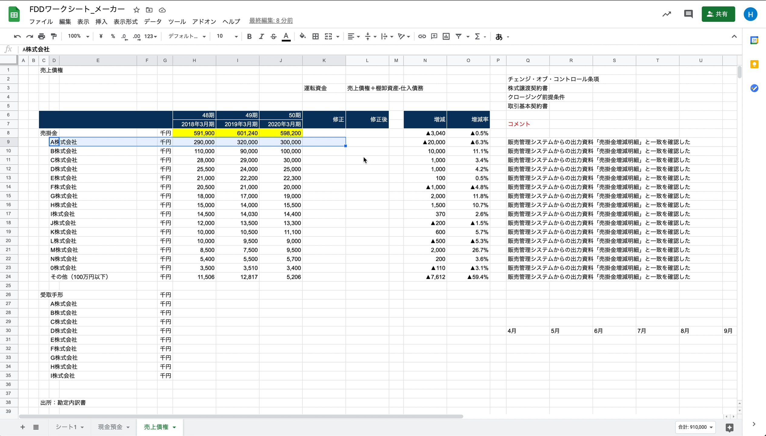Apply currency format with yen icon
This screenshot has width=766, height=436.
pyautogui.click(x=101, y=36)
